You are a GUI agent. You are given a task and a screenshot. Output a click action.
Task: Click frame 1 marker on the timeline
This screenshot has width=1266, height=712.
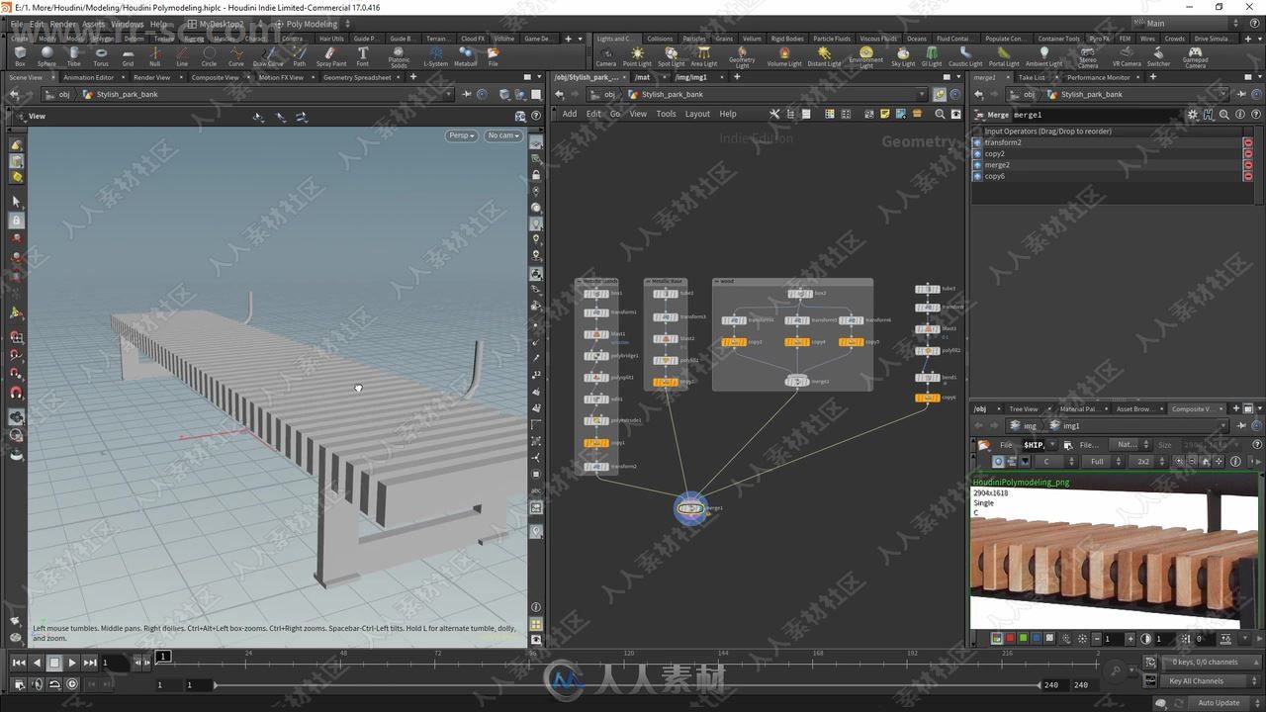[x=163, y=656]
